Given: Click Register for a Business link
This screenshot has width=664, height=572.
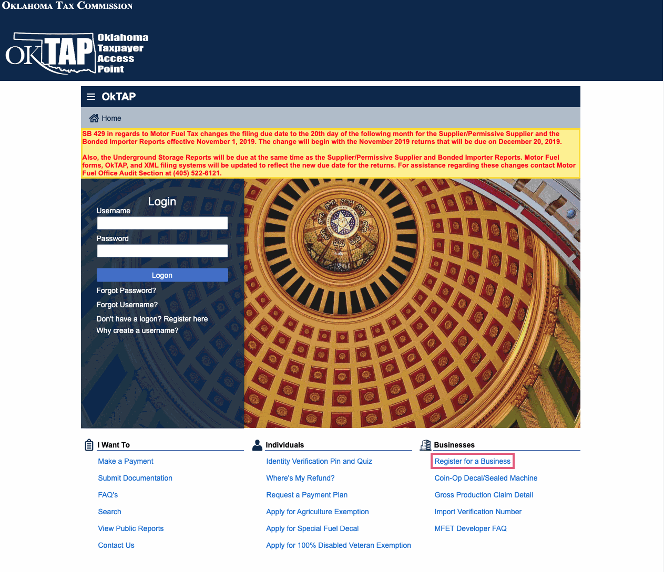Looking at the screenshot, I should tap(473, 461).
